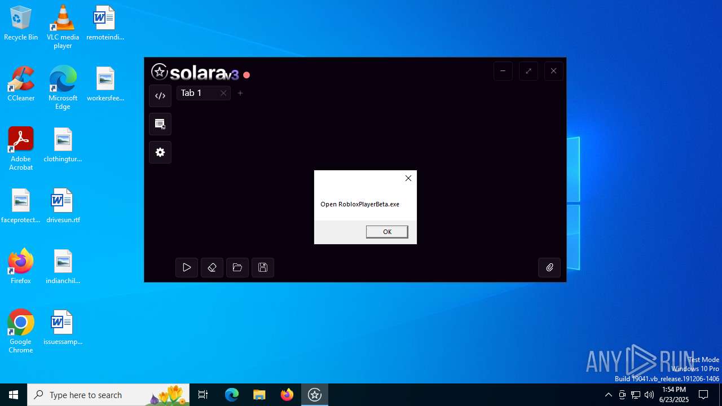Open Firefox from the taskbar

click(287, 395)
